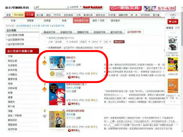This screenshot has height=137, width=183.
Task: Open the 5月 month dropdown
Action: [x=107, y=42]
